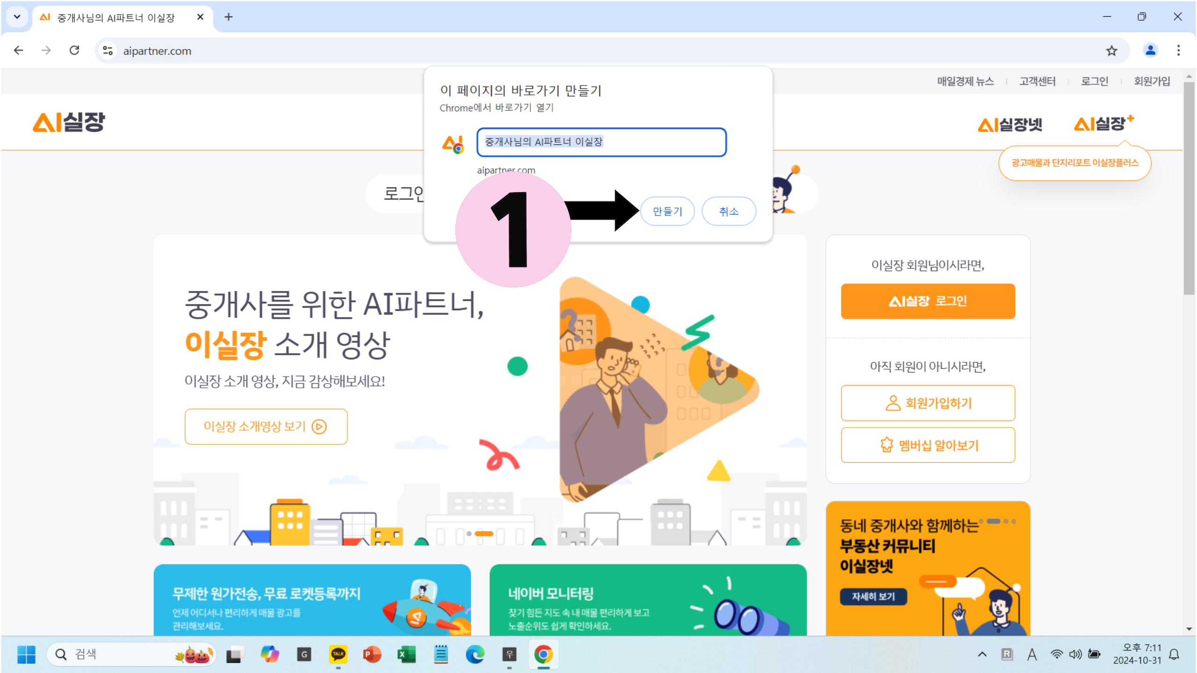Expand the tab search dropdown arrow

pyautogui.click(x=17, y=17)
